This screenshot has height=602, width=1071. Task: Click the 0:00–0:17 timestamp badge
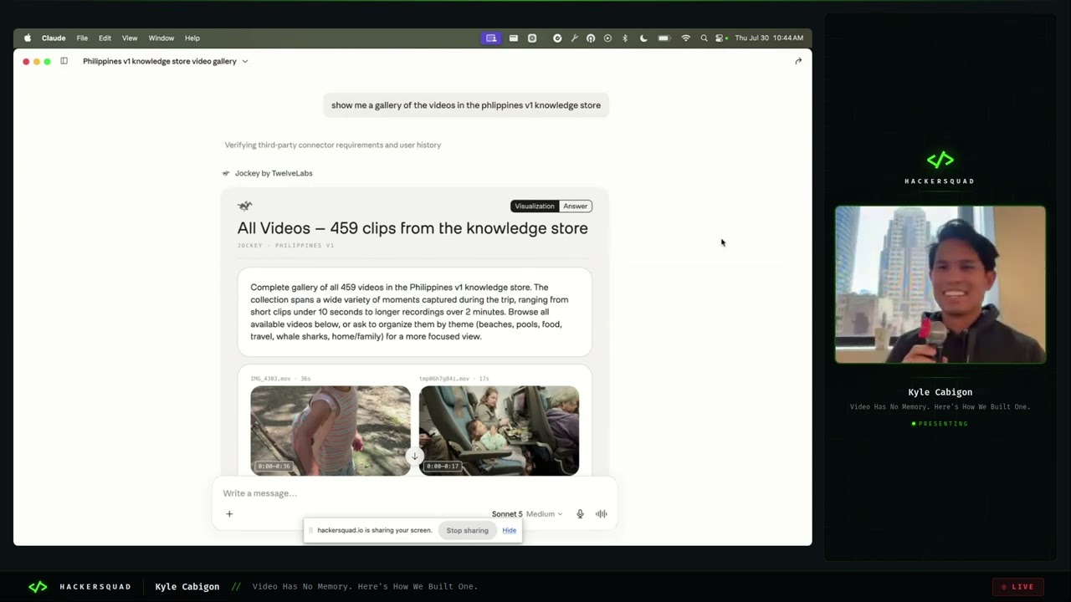[x=443, y=466]
